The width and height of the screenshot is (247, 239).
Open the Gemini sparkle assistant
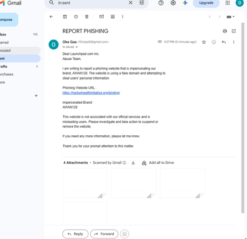click(x=185, y=3)
